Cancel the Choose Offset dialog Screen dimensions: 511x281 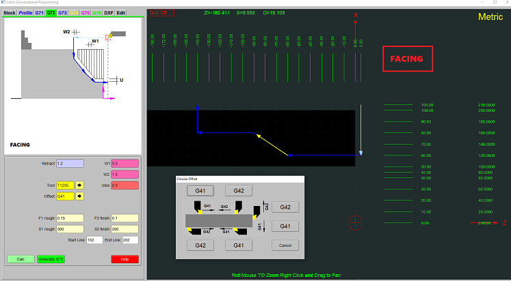pyautogui.click(x=285, y=245)
